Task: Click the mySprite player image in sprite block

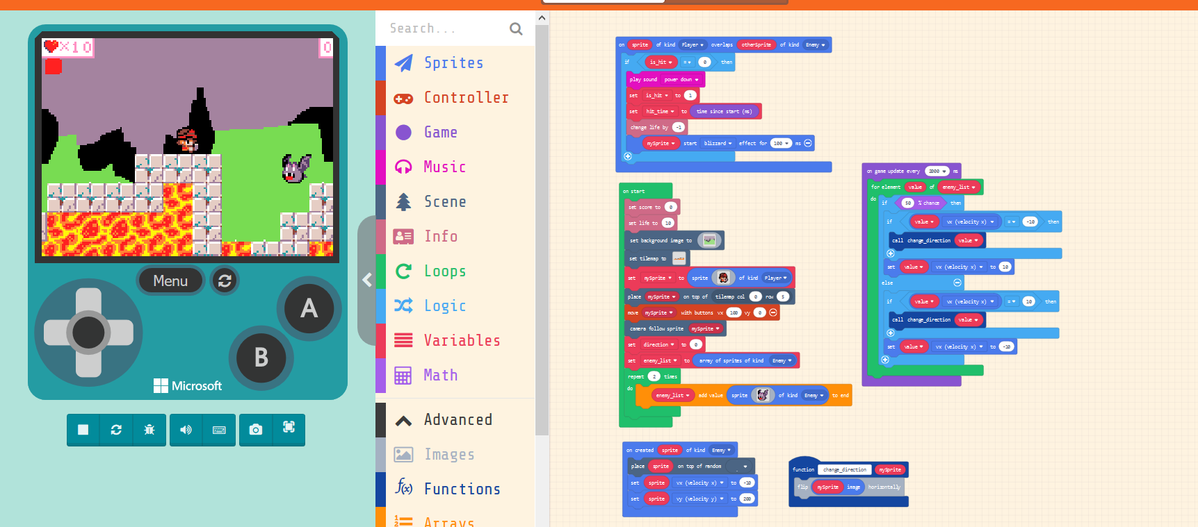Action: click(723, 278)
